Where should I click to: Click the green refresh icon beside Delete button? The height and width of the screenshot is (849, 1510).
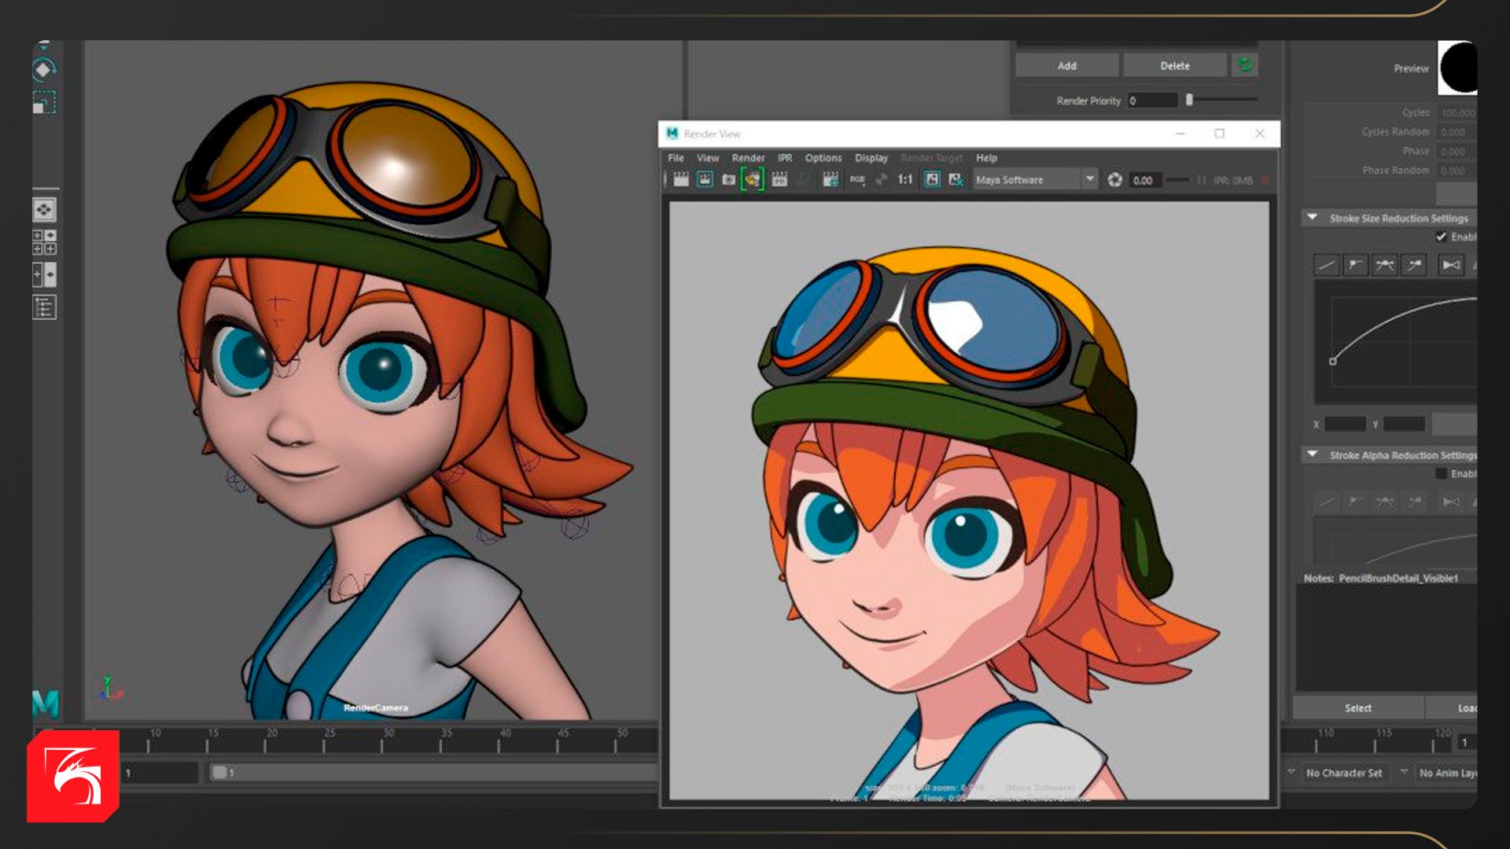[x=1245, y=65]
